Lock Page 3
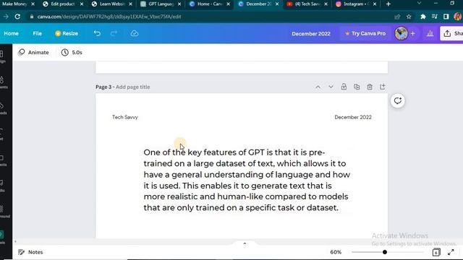Screen dimensions: 463x260 point(344,87)
